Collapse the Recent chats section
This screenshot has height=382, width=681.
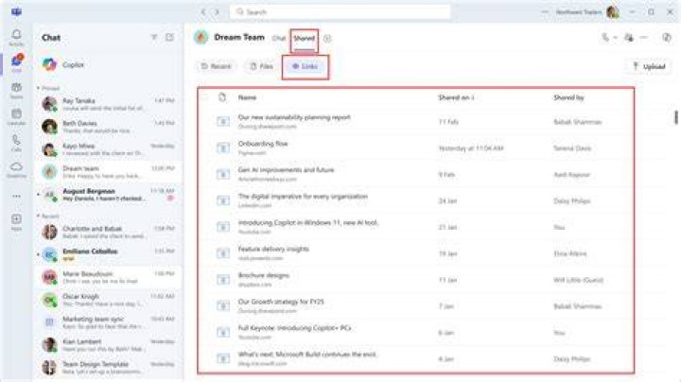tap(38, 216)
